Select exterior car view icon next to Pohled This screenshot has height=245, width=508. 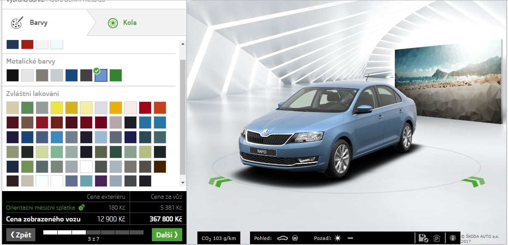282,238
